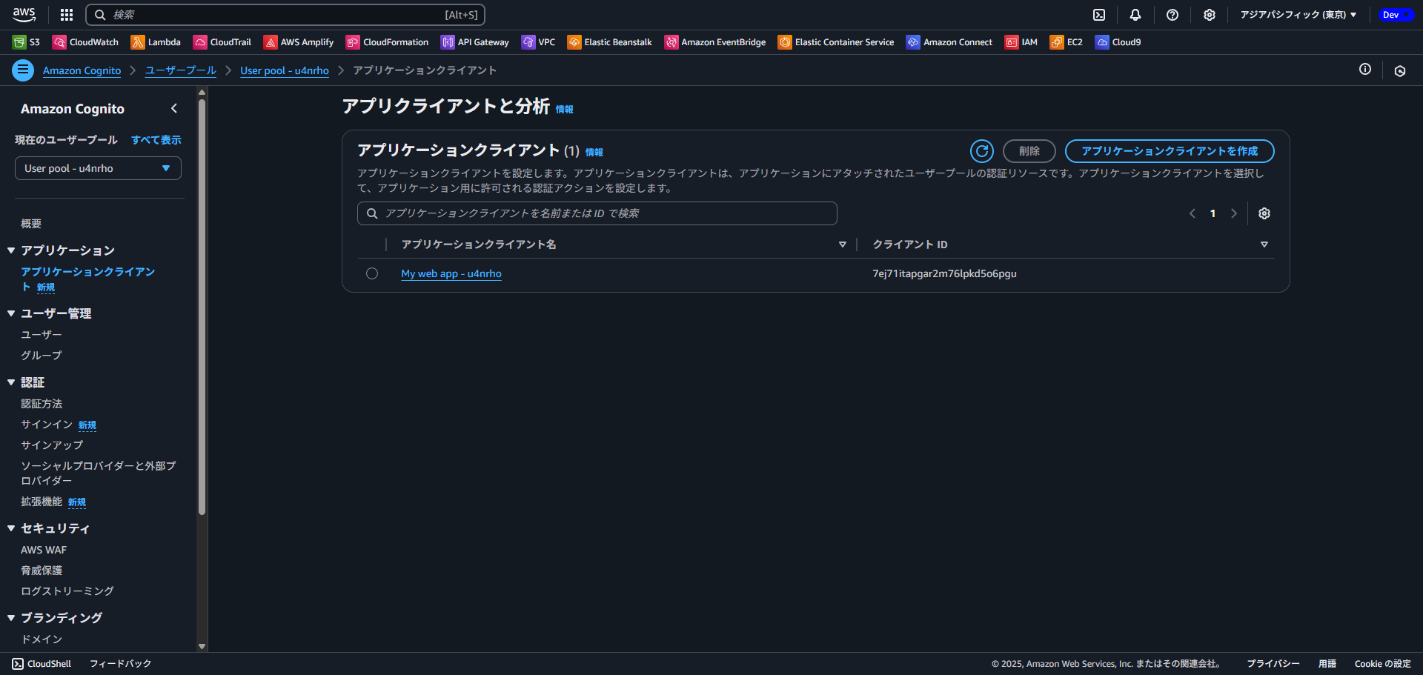Open the hexagon tutorials icon at top right

coord(1400,71)
